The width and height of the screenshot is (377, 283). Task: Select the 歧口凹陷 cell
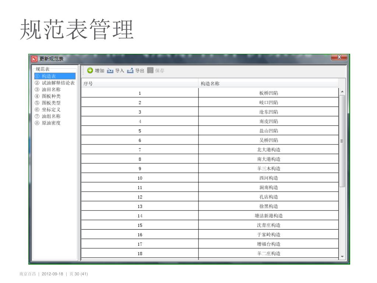click(268, 102)
